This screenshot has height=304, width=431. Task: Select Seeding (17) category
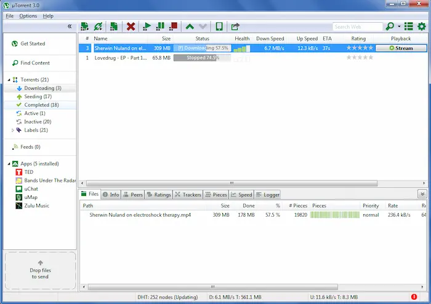[38, 96]
